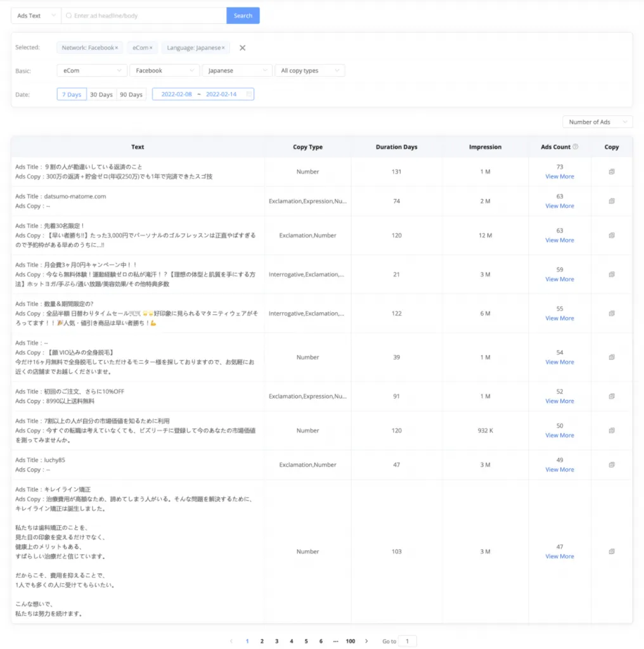Copy the luchy85 ad text
The width and height of the screenshot is (644, 649).
[611, 465]
